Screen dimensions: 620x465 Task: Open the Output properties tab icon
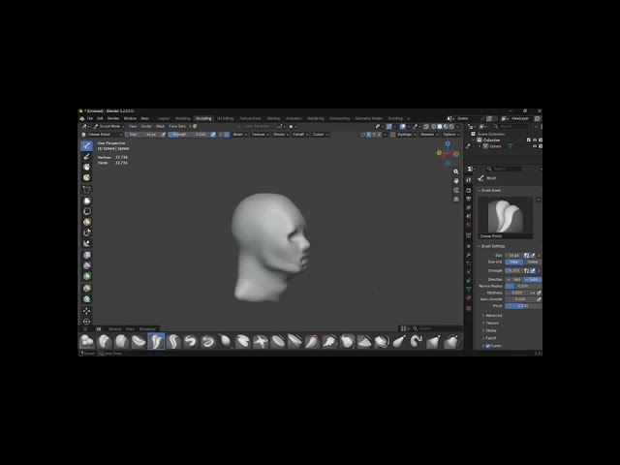(x=469, y=199)
